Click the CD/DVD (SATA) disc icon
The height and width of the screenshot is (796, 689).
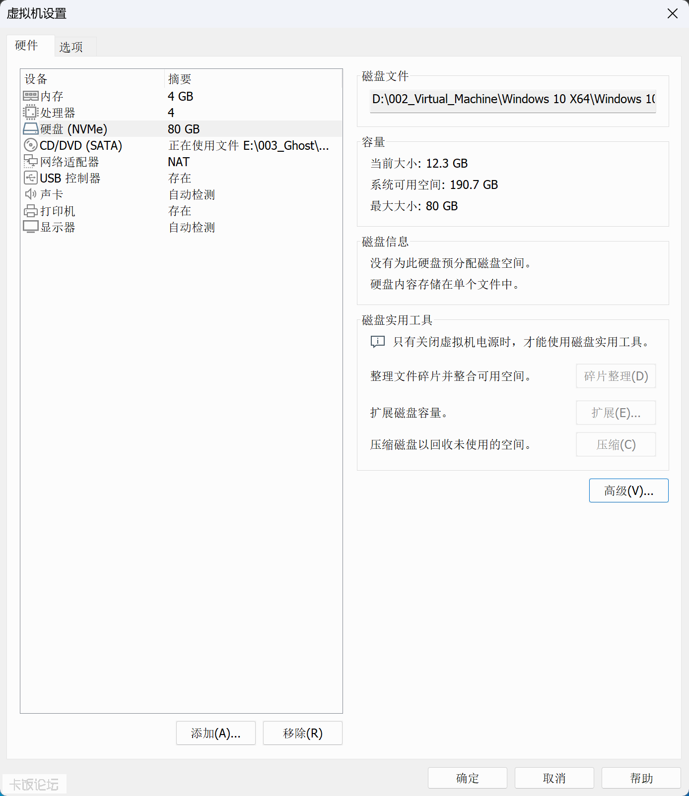[x=31, y=145]
